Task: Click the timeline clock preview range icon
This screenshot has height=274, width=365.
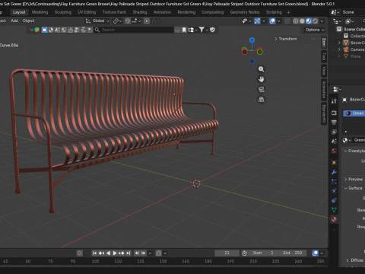Action: click(x=244, y=253)
